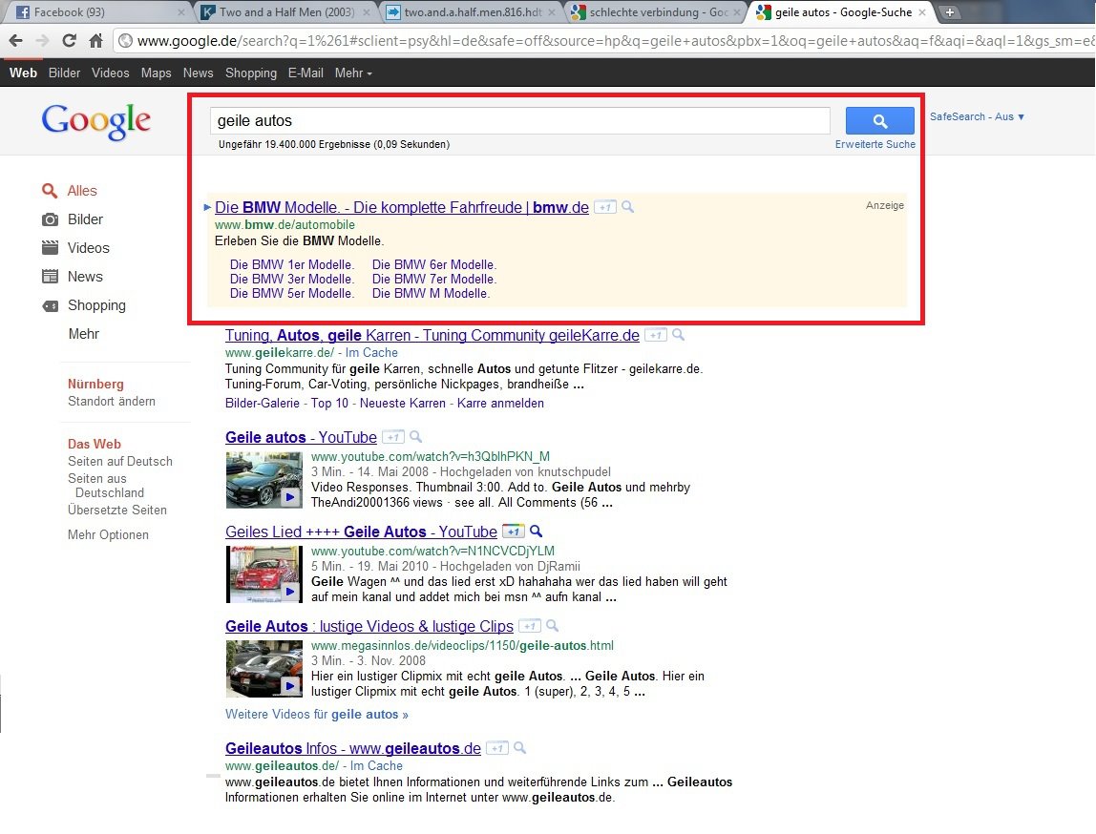1096x834 pixels.
Task: Click the blue magnifier search button
Action: [879, 121]
